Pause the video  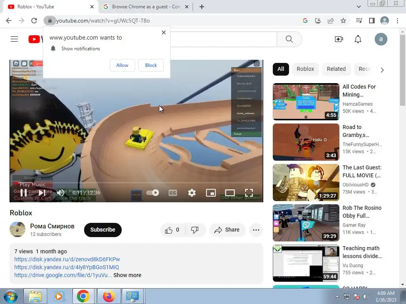pyautogui.click(x=23, y=193)
